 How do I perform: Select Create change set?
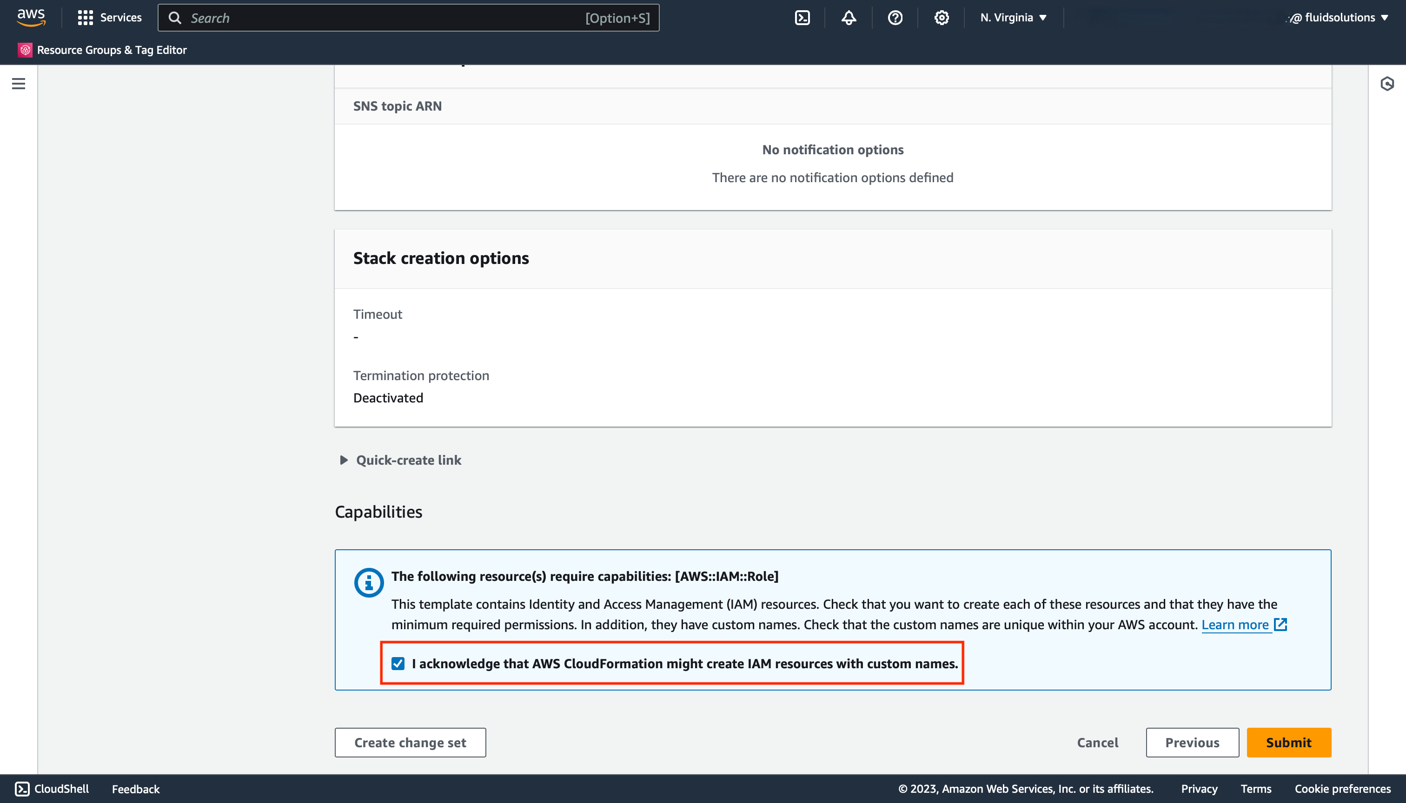click(x=410, y=742)
